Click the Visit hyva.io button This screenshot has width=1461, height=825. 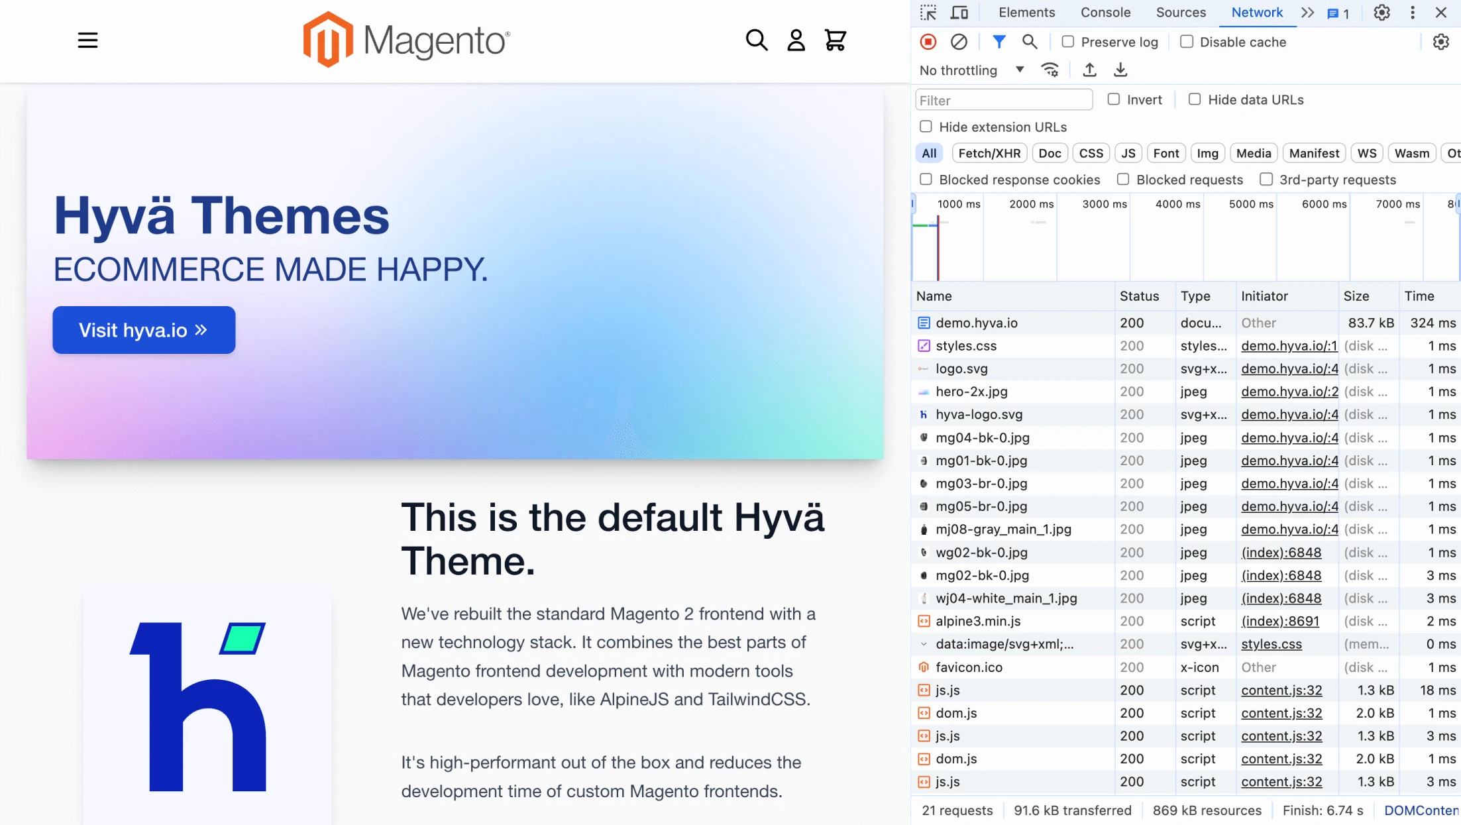144,330
